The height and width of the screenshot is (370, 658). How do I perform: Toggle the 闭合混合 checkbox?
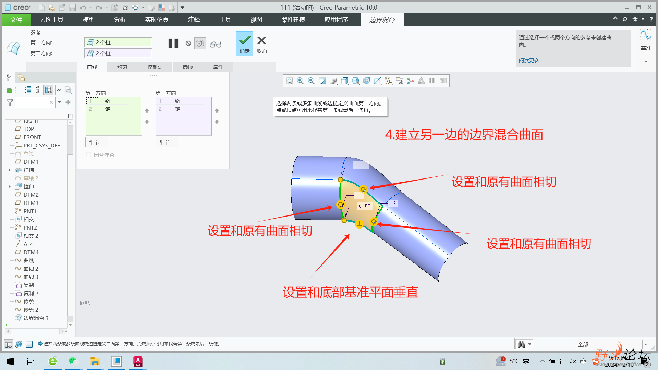[89, 155]
